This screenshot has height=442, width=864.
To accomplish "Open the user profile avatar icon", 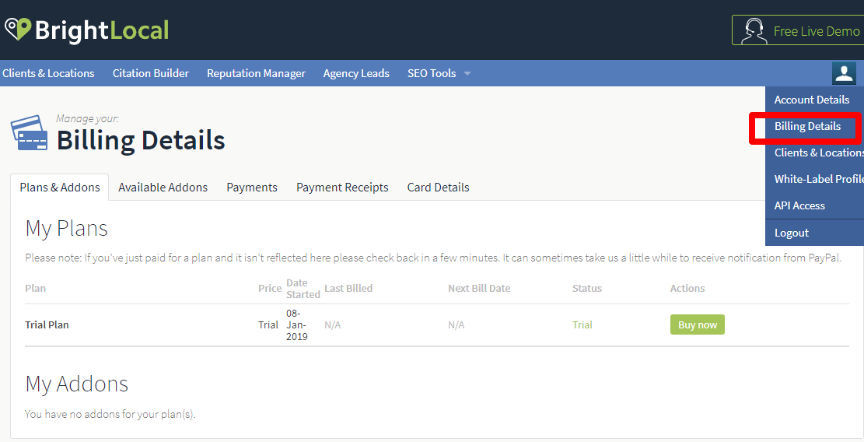I will point(844,72).
